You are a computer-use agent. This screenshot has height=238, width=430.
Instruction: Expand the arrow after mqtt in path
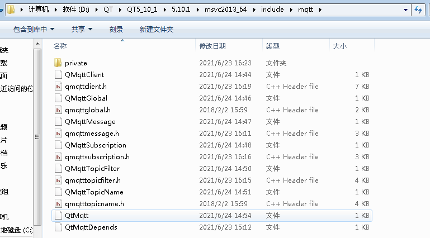320,10
